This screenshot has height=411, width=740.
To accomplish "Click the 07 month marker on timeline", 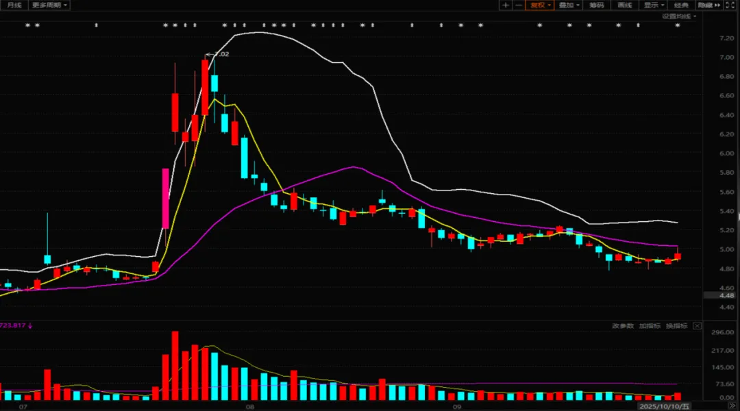I will click(x=23, y=406).
